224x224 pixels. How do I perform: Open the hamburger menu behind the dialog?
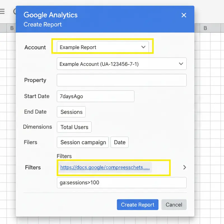(2, 11)
